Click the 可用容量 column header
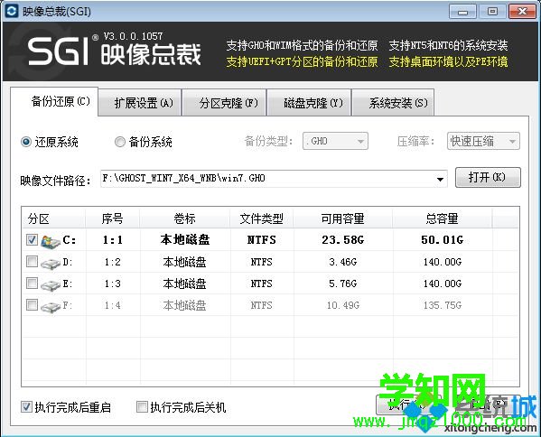The height and width of the screenshot is (437, 541). tap(343, 218)
